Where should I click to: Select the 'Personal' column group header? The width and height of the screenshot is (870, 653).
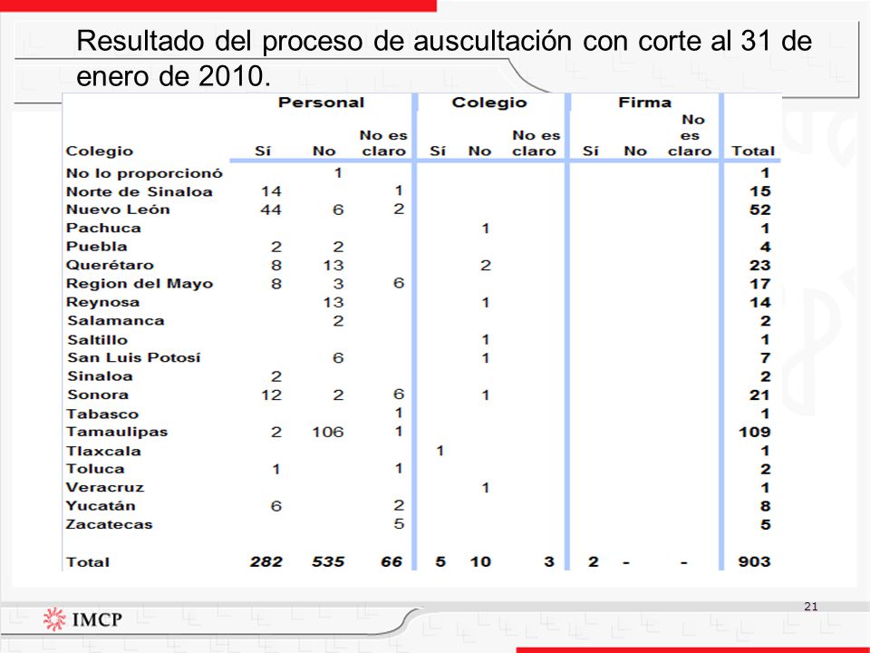point(321,102)
